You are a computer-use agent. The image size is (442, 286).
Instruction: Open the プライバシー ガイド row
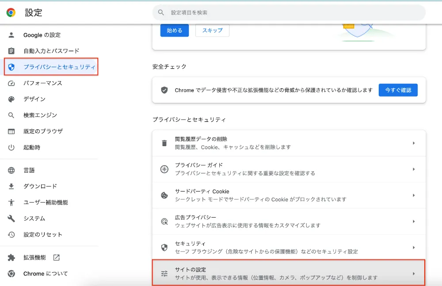(x=289, y=169)
